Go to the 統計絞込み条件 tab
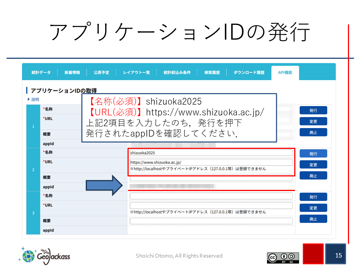 [x=177, y=73]
